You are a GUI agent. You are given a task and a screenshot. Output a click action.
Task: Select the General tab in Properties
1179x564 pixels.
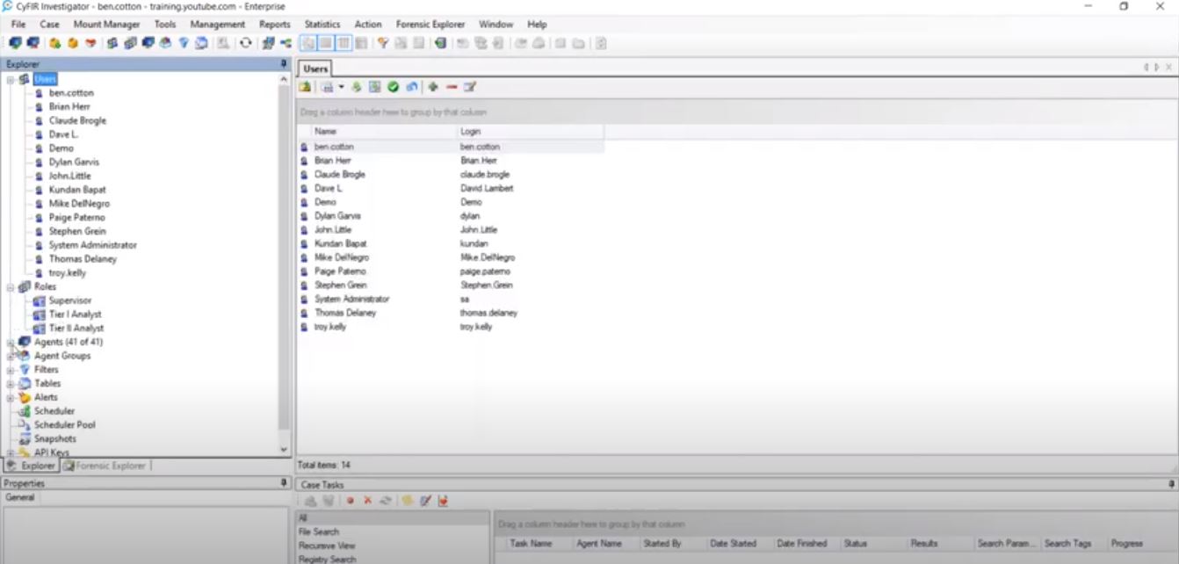click(20, 497)
